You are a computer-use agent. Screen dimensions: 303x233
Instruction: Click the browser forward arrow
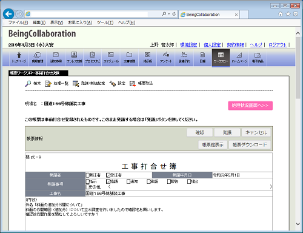click(19, 14)
